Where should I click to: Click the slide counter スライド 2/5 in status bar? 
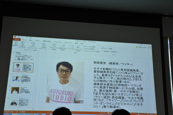point(9,112)
